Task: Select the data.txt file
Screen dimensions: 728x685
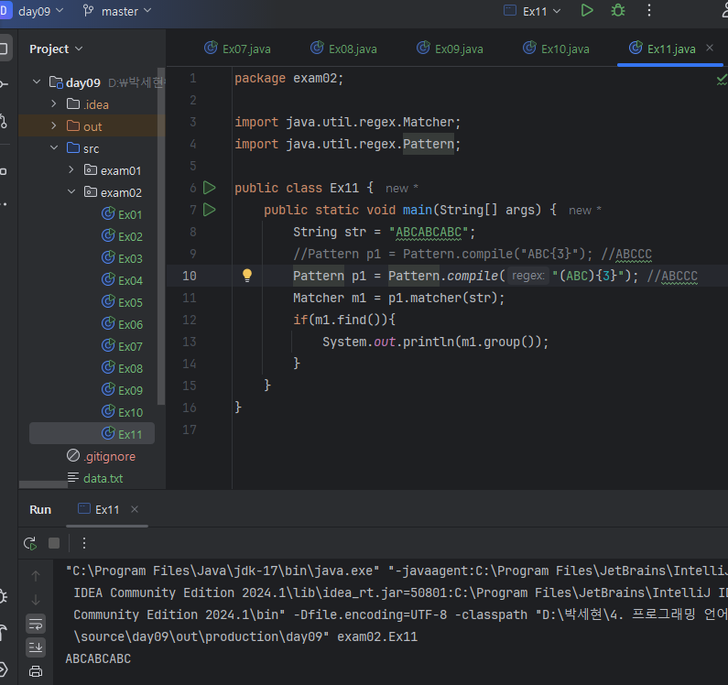Action: pos(95,478)
